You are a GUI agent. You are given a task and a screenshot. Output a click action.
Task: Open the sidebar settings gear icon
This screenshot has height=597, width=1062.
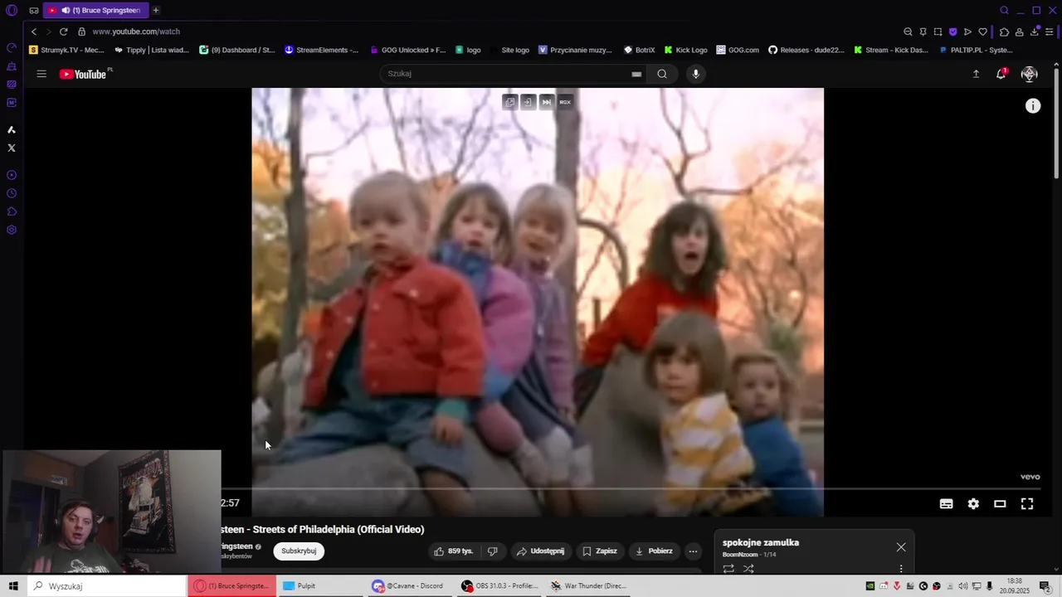click(x=12, y=230)
